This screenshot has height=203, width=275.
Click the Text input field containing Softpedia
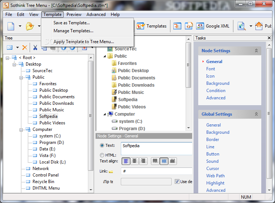pyautogui.click(x=156, y=149)
